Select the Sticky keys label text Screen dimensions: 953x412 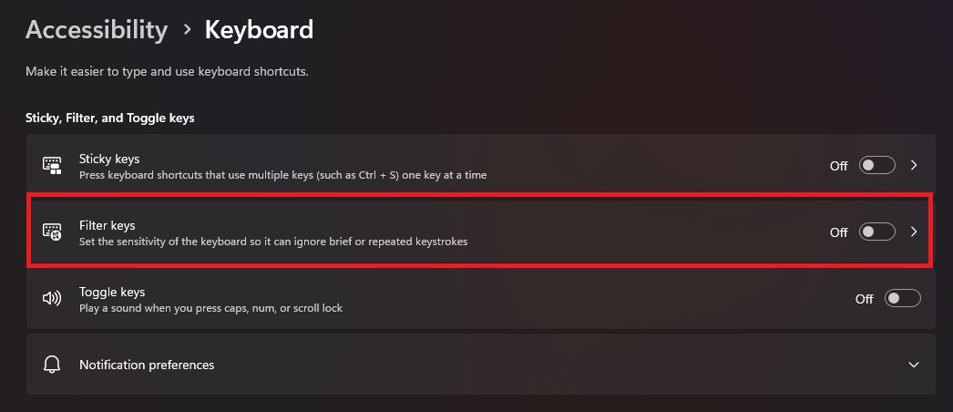pyautogui.click(x=109, y=160)
